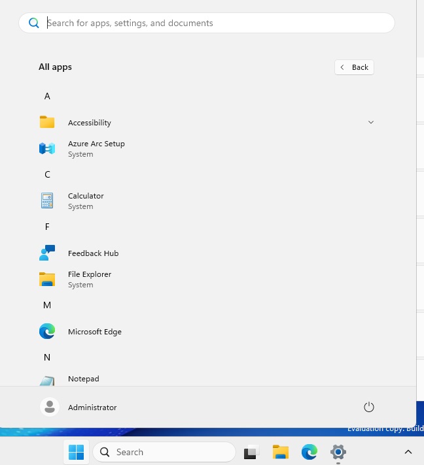Launch Microsoft Edge from the taskbar
Image resolution: width=424 pixels, height=465 pixels.
(x=309, y=452)
